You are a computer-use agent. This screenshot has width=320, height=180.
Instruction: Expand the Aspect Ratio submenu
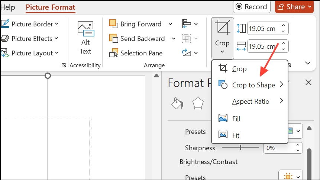[x=250, y=101]
